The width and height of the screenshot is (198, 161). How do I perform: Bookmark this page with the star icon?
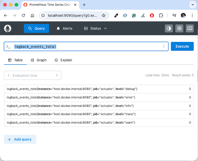pyautogui.click(x=104, y=16)
